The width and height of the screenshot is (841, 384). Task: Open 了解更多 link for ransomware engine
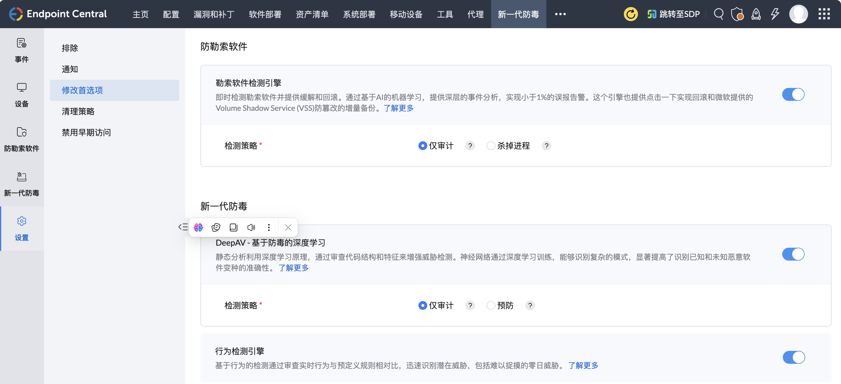point(398,108)
